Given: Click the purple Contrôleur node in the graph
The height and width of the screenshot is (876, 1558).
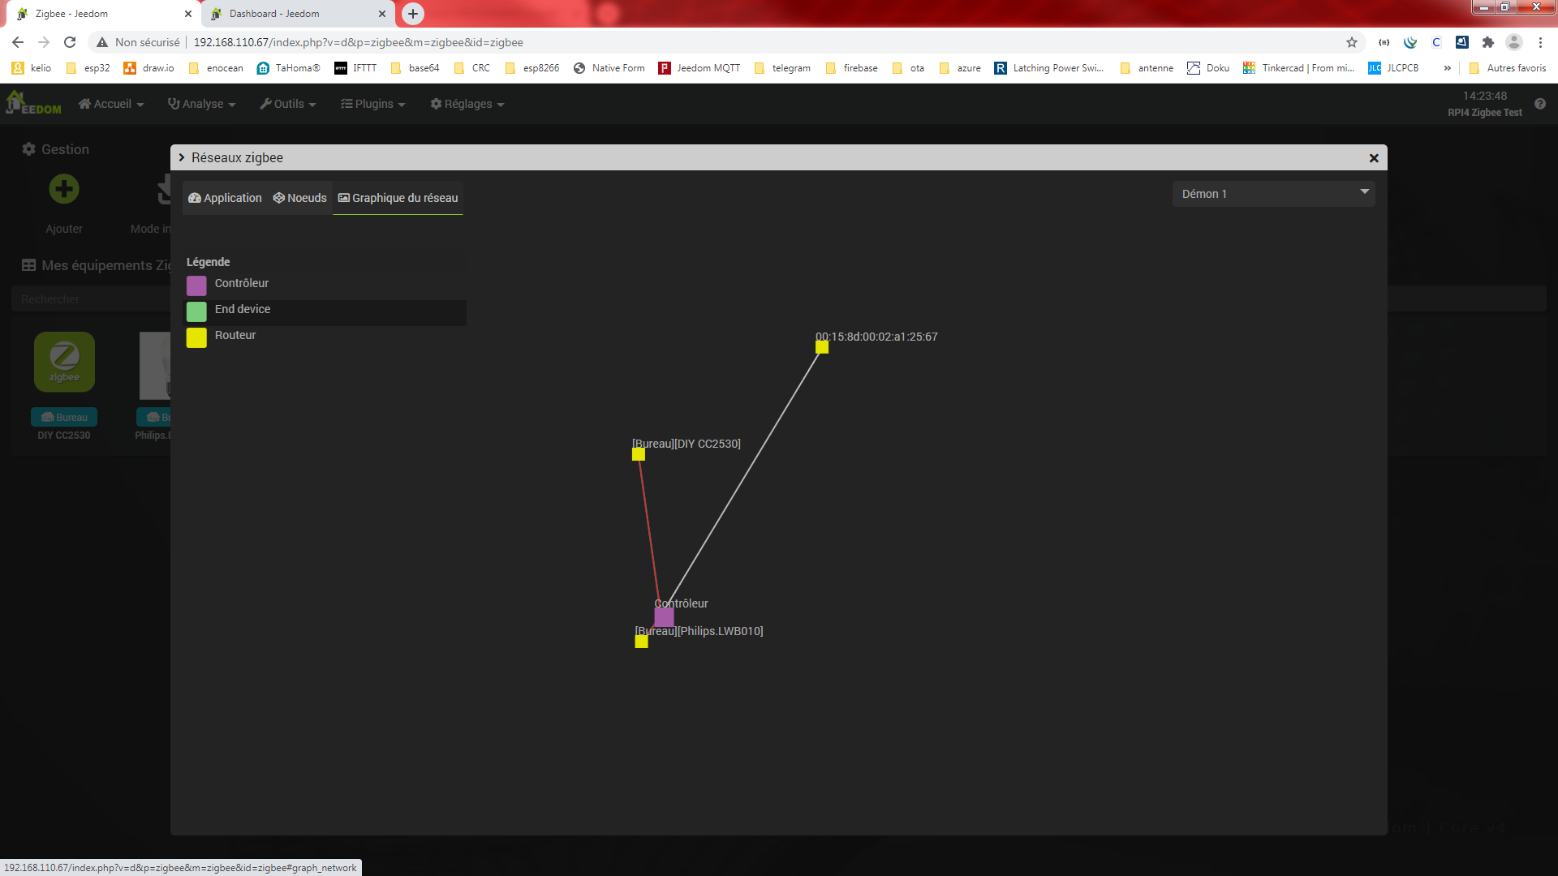Looking at the screenshot, I should tap(664, 617).
